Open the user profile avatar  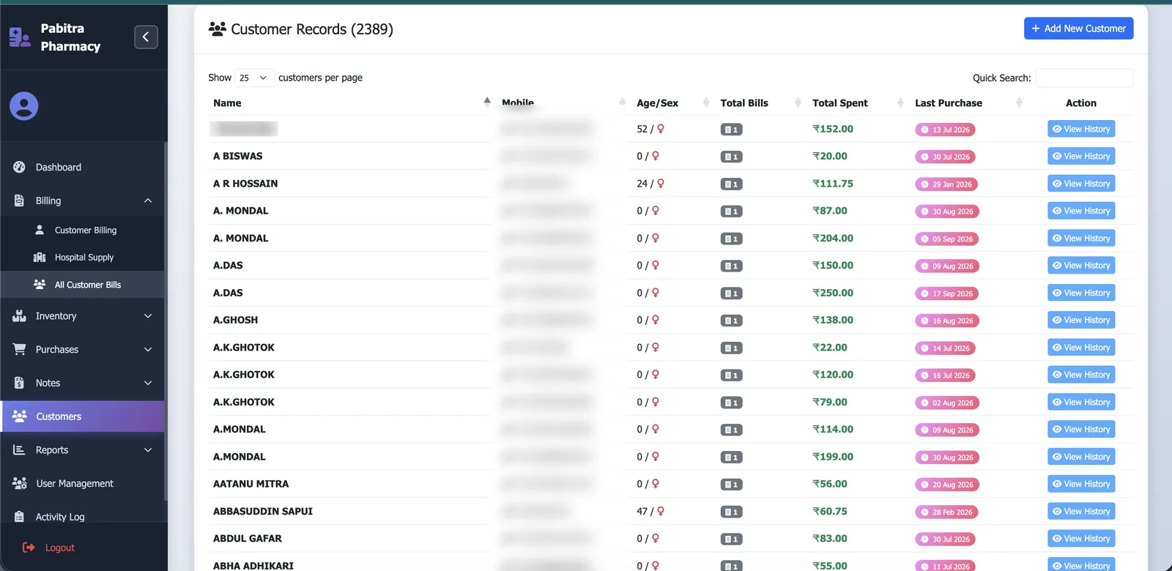(x=24, y=106)
